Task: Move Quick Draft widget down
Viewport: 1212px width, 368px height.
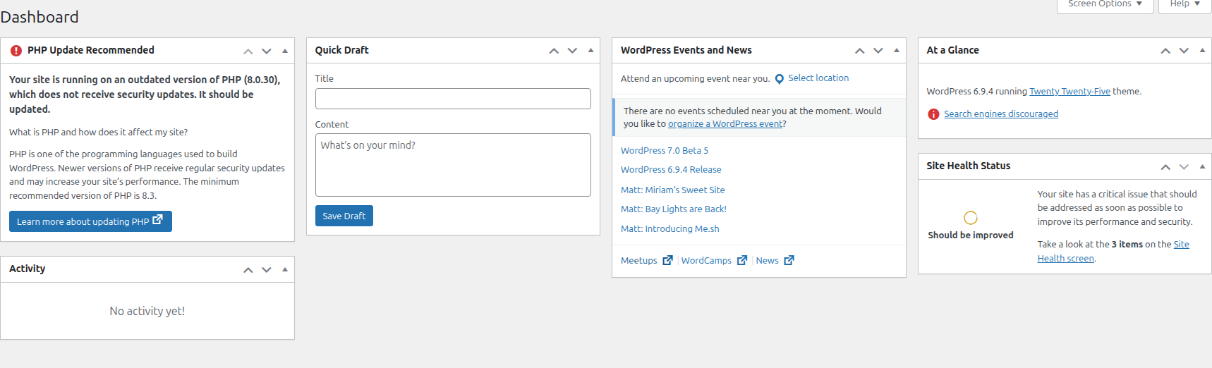Action: [572, 51]
